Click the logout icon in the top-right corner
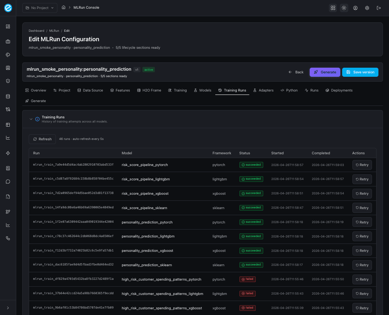This screenshot has height=315, width=389. click(379, 8)
